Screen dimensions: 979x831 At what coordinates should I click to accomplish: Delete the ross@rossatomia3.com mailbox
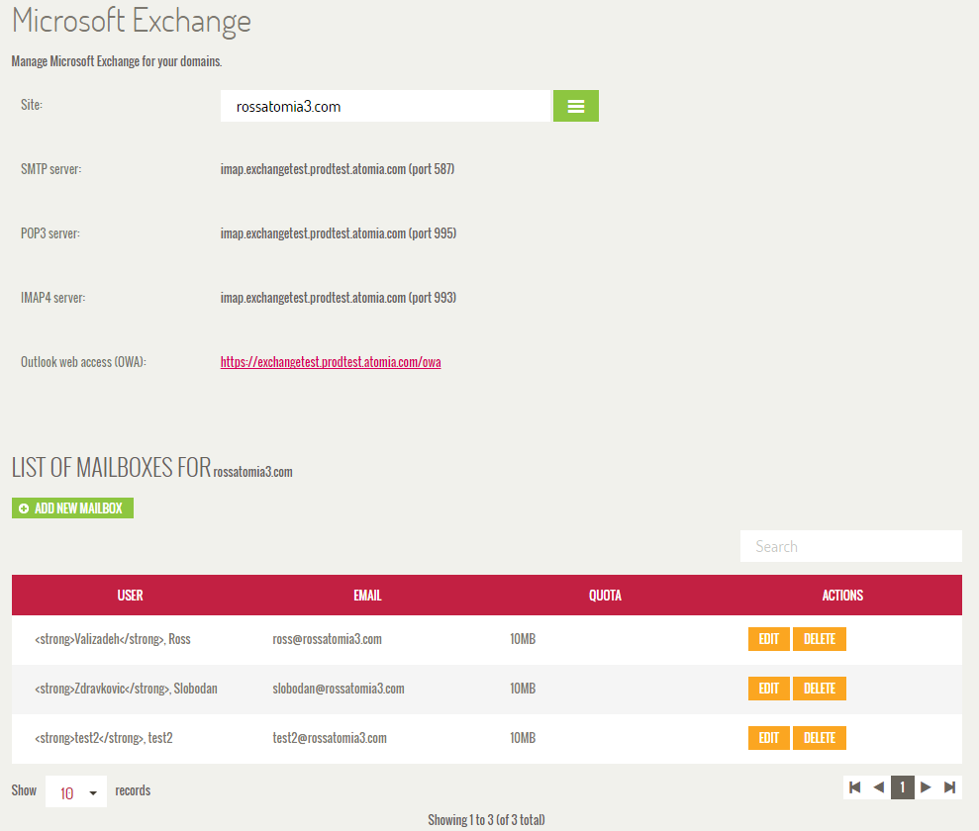820,639
